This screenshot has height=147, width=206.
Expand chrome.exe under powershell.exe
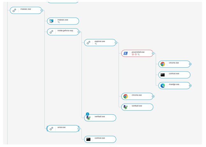coord(190,64)
